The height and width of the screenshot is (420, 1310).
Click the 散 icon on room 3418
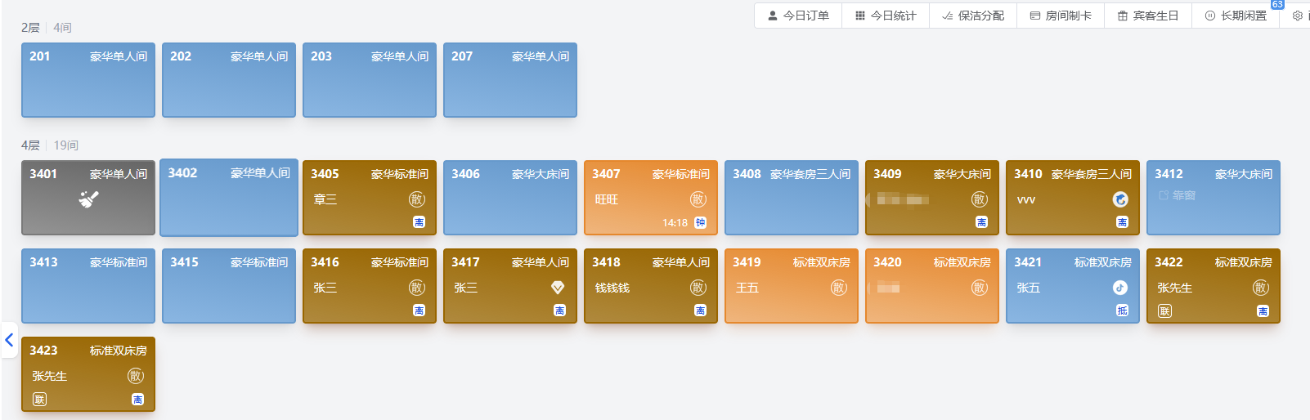[x=698, y=288]
